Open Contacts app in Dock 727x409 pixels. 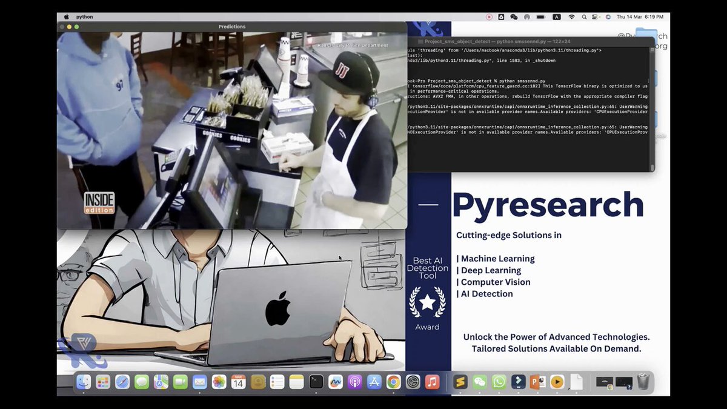point(257,382)
